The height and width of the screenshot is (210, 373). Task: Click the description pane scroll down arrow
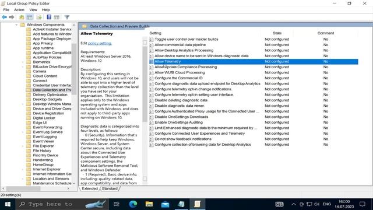tap(145, 179)
